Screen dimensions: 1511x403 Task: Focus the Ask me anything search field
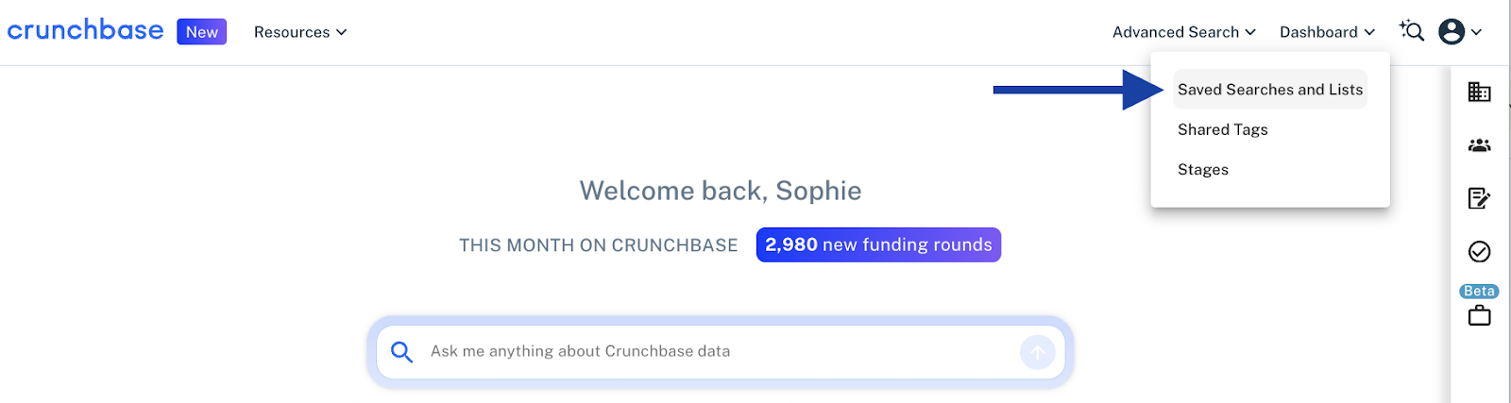point(721,351)
